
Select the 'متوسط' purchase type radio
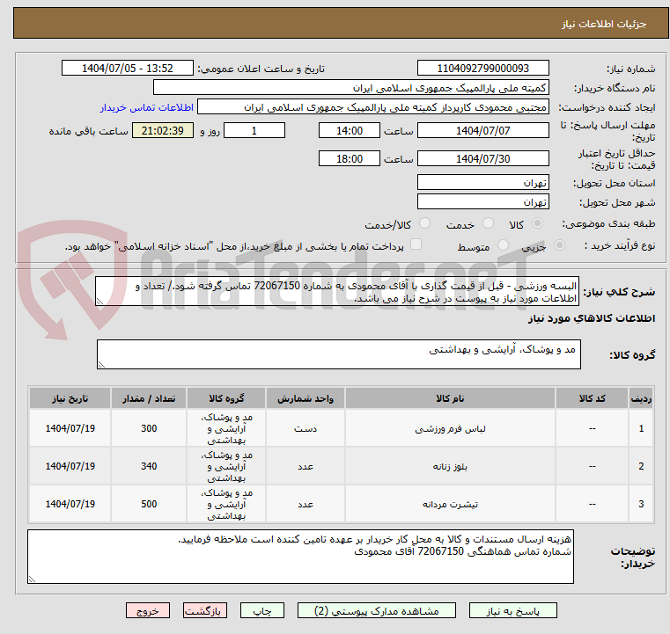click(x=504, y=247)
